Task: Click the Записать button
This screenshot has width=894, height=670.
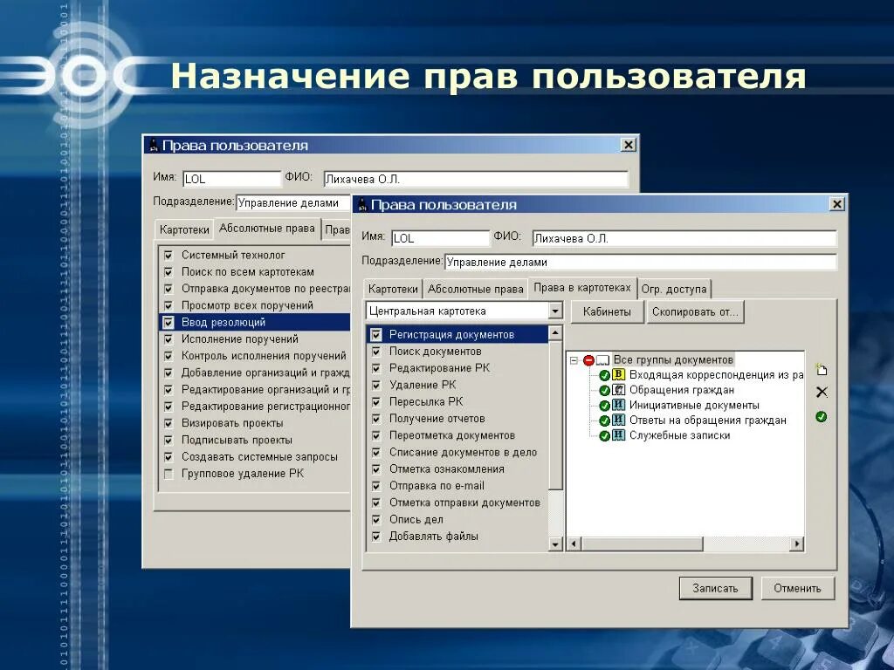Action: coord(716,589)
